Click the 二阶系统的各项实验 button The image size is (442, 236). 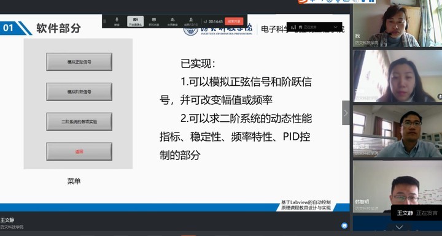click(x=79, y=121)
